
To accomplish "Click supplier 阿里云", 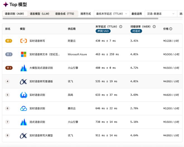I will point(72,41).
